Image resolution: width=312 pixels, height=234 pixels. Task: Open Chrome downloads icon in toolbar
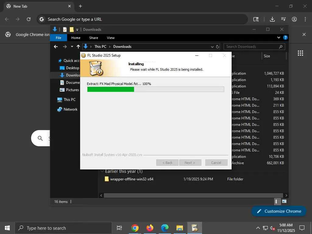point(272,19)
